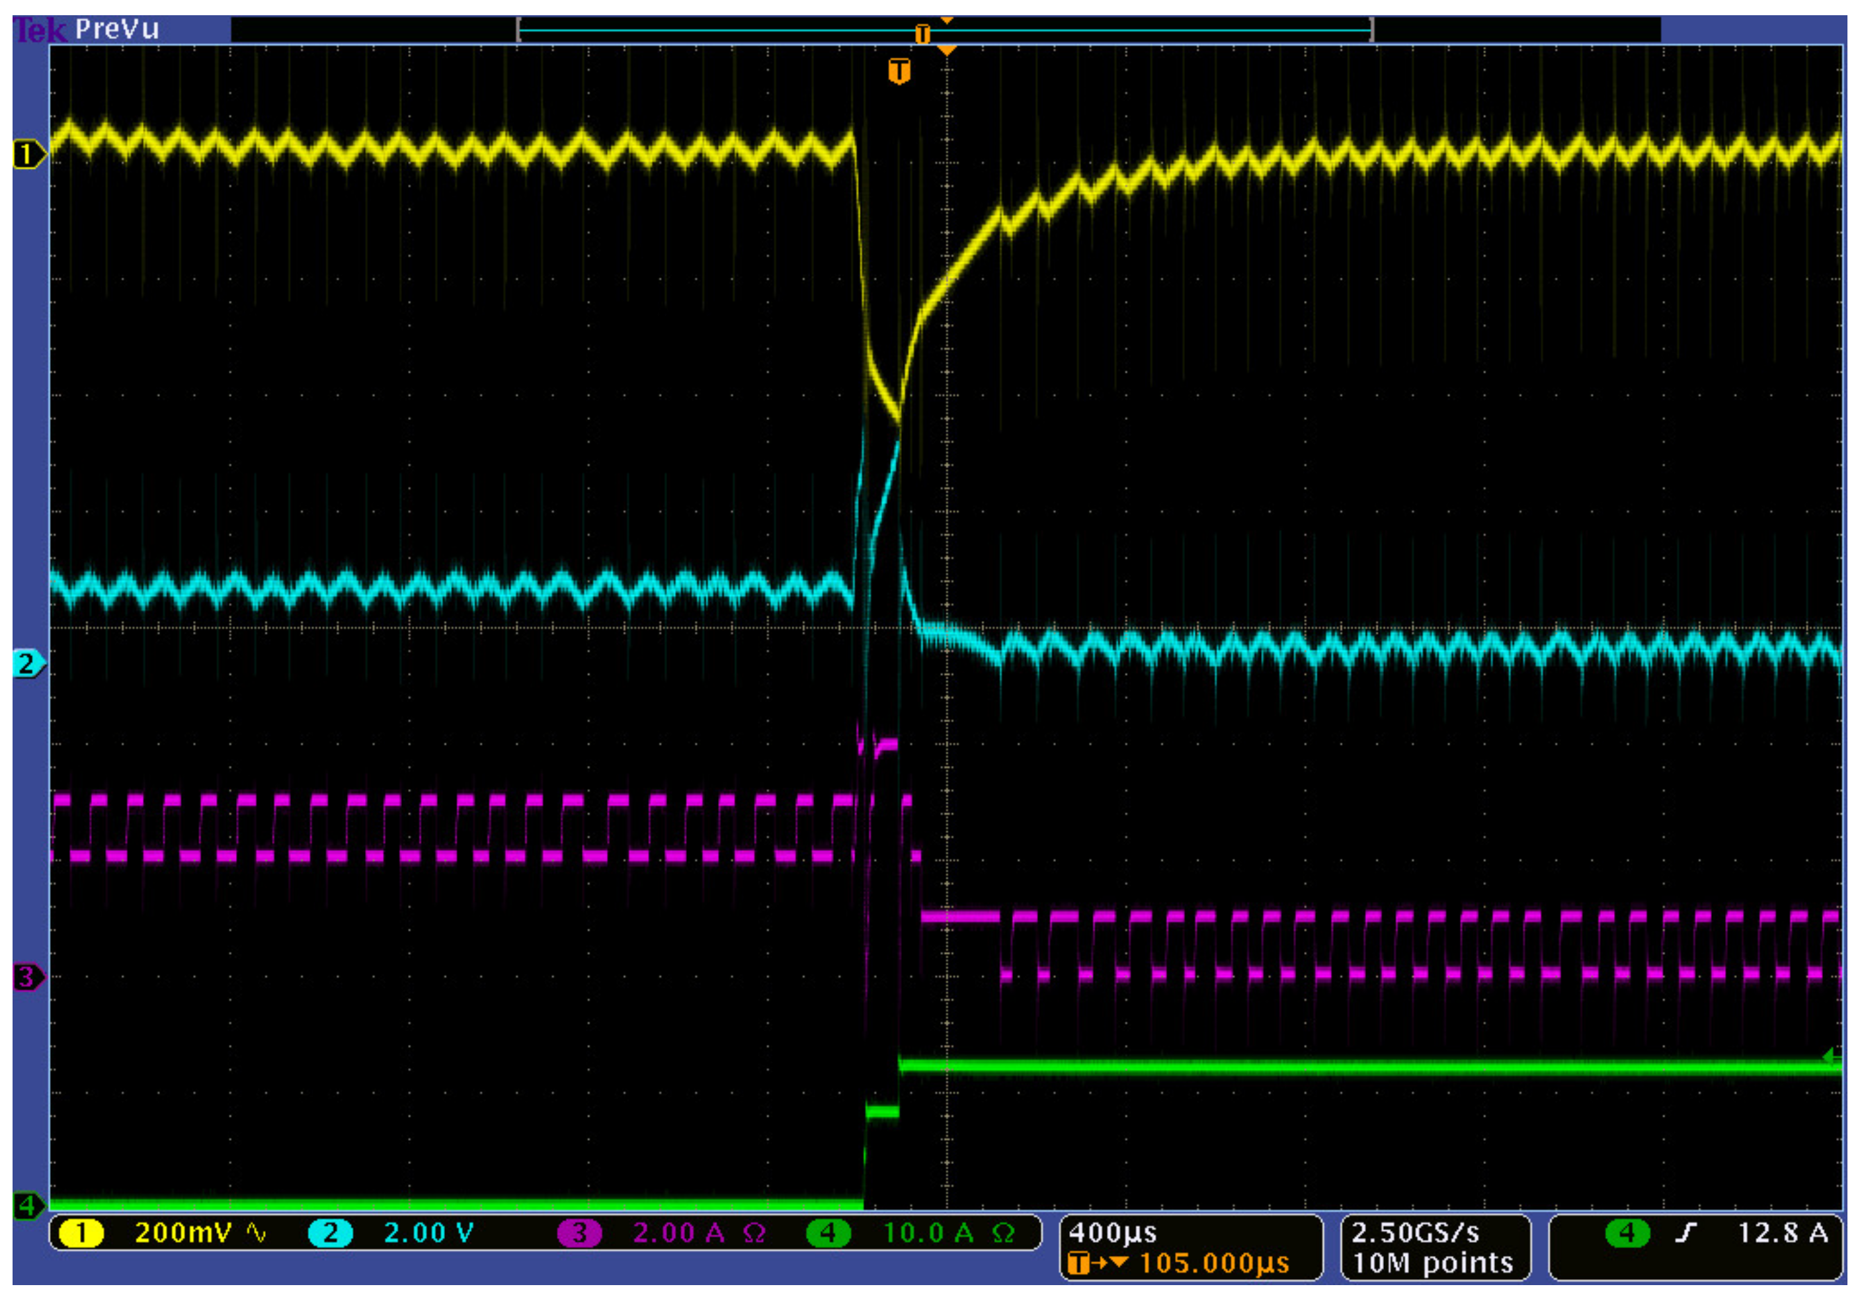The height and width of the screenshot is (1299, 1862).
Task: Click the 12.8 A trigger level value
Action: tap(1782, 1234)
